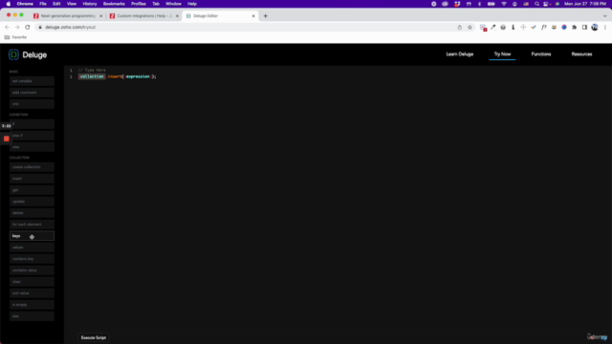Open the Functions nav tab

541,54
